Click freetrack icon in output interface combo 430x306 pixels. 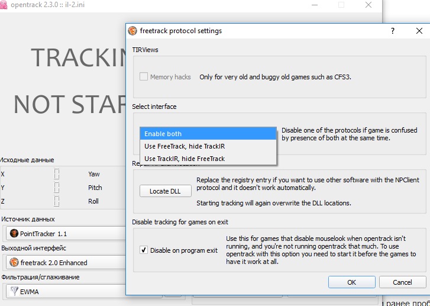[x=14, y=262]
